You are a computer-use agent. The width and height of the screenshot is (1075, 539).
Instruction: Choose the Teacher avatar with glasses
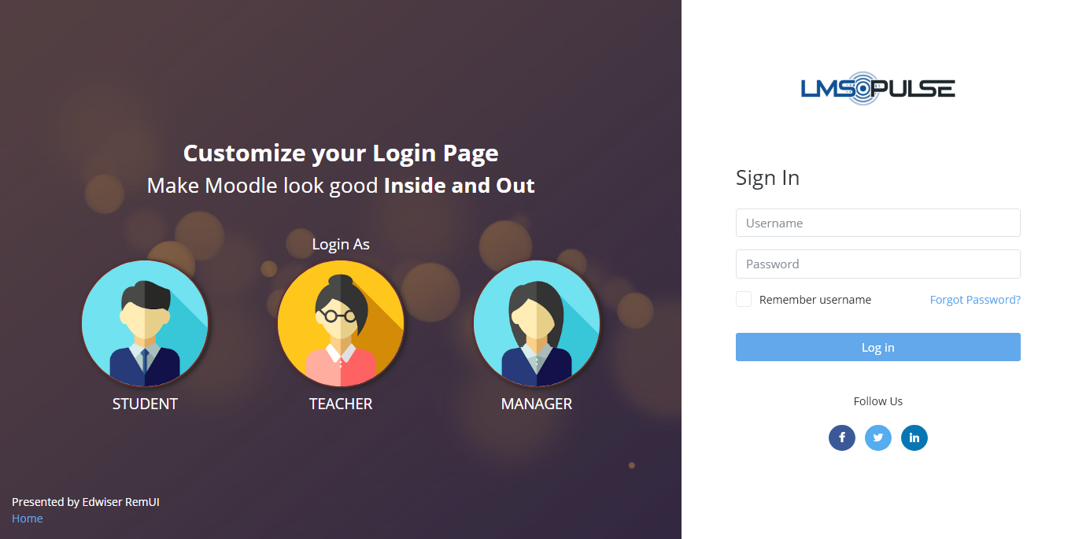341,323
